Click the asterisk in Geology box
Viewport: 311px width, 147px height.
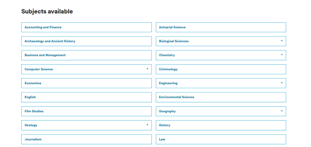click(x=147, y=125)
